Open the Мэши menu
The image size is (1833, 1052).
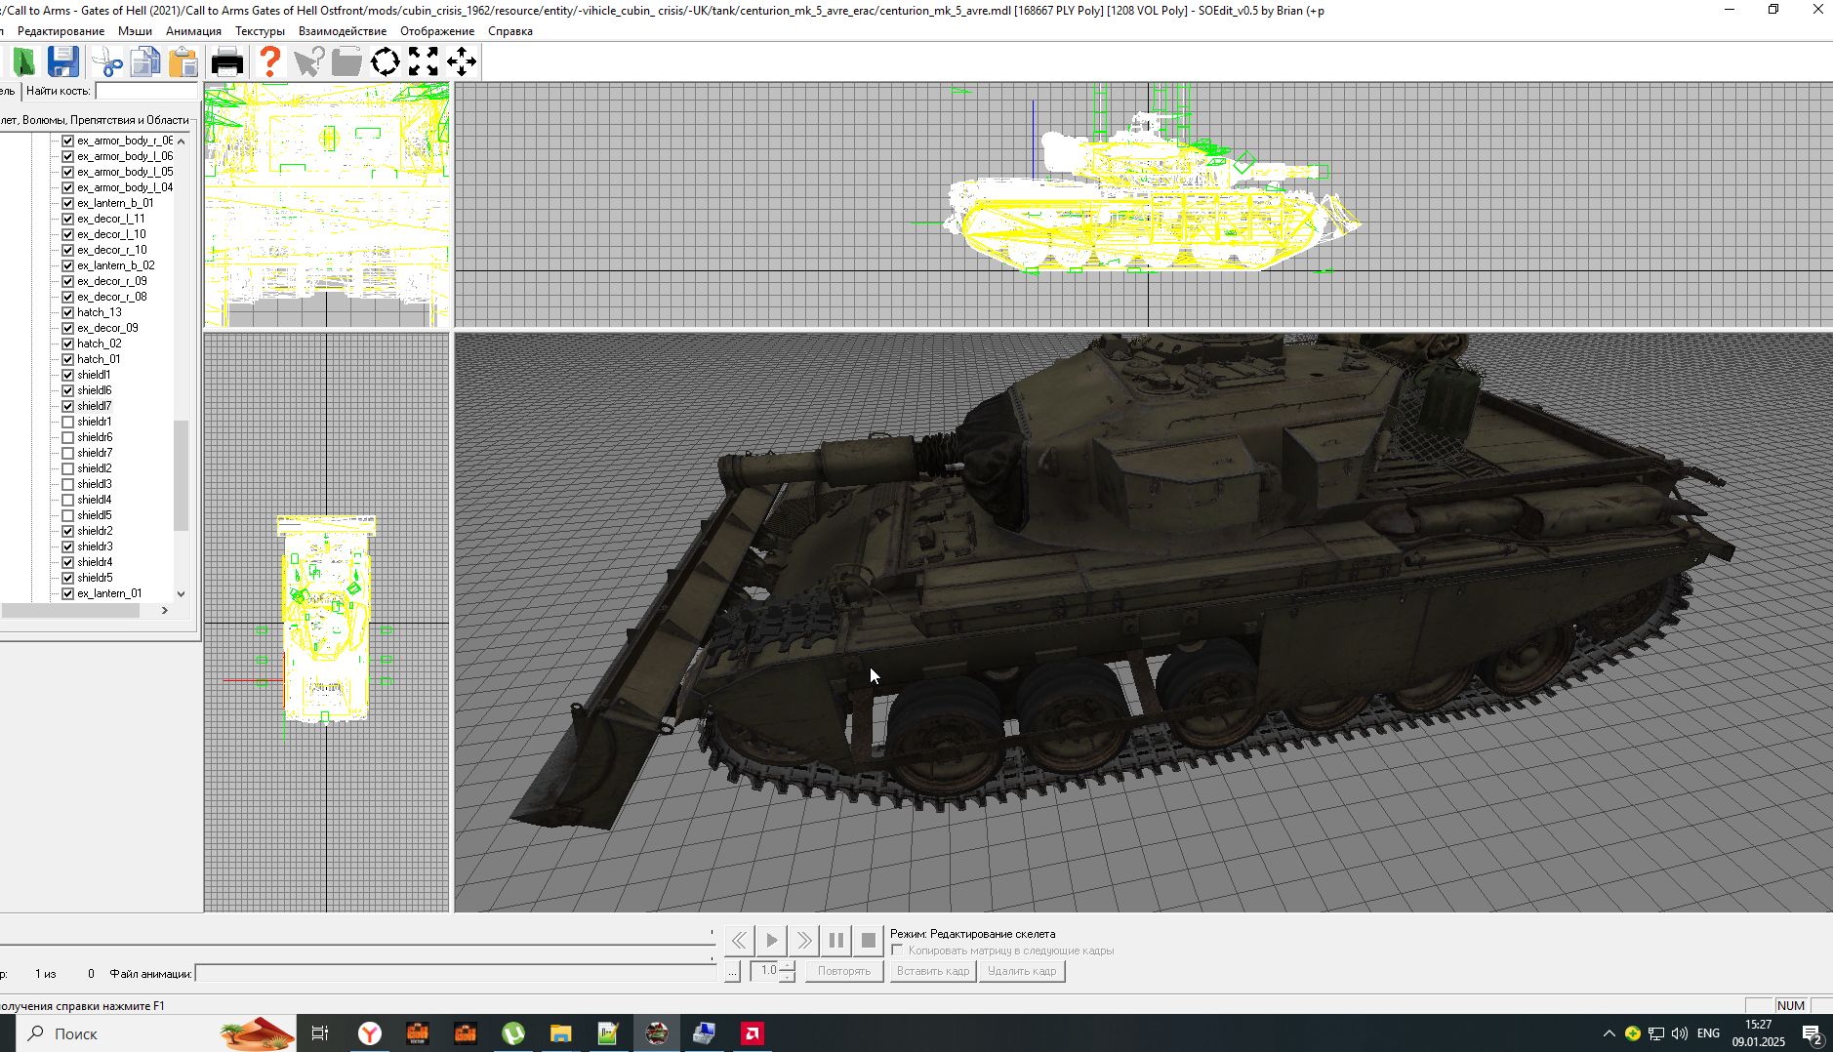tap(135, 31)
